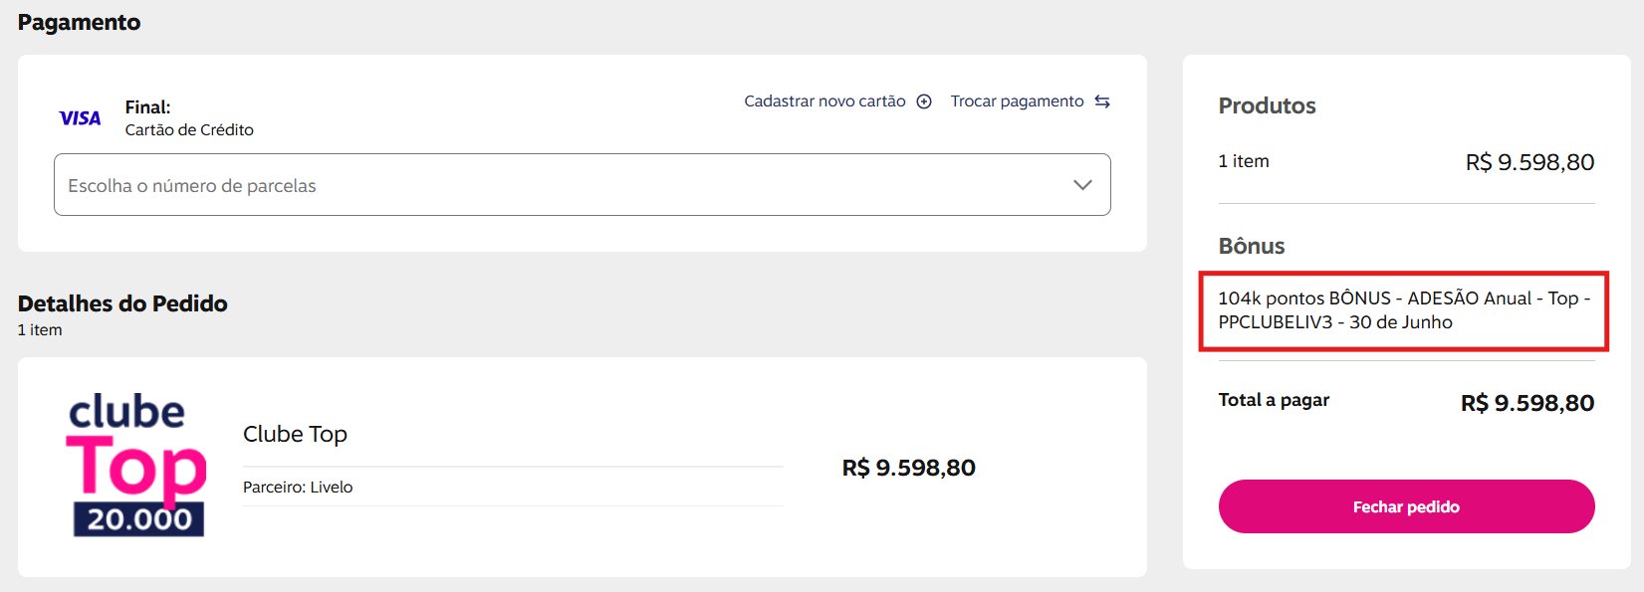Click the chevron arrow in the parcelas field
The image size is (1644, 592).
point(1082,185)
